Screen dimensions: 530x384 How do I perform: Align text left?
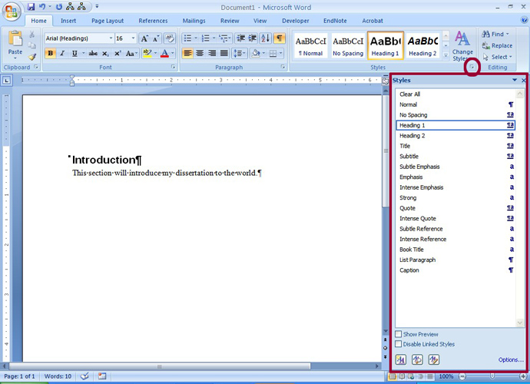click(187, 53)
